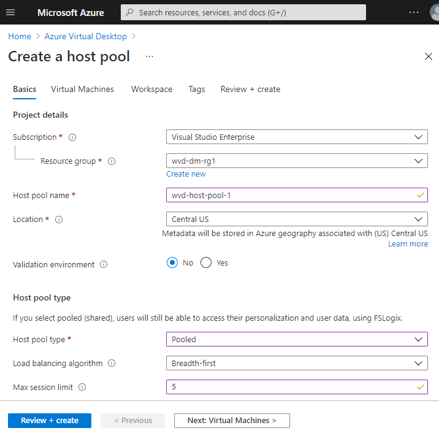The width and height of the screenshot is (439, 436).
Task: Switch to the Review + create tab
Action: coord(250,89)
